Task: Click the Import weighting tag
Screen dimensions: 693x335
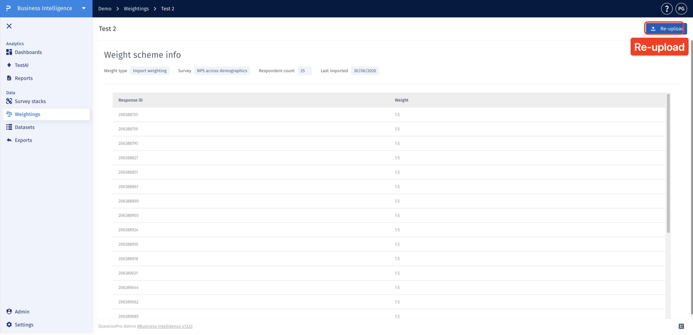Action: tap(150, 71)
